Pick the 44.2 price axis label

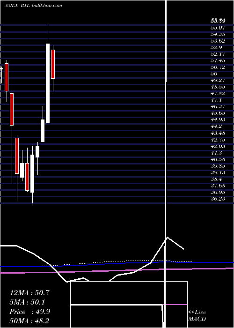[216, 127]
